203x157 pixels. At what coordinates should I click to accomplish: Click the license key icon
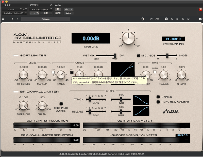(200, 19)
